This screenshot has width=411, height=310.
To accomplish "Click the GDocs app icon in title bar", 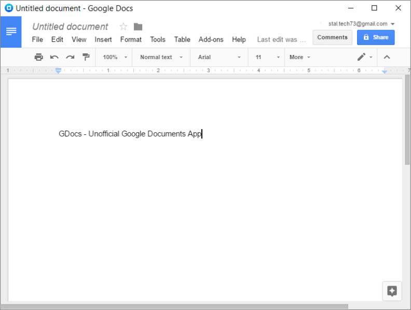I will pyautogui.click(x=9, y=8).
